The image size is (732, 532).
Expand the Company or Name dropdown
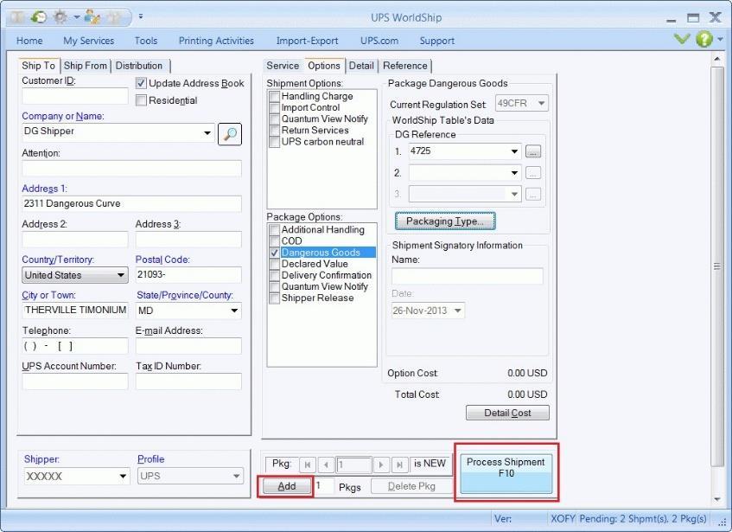(x=207, y=133)
